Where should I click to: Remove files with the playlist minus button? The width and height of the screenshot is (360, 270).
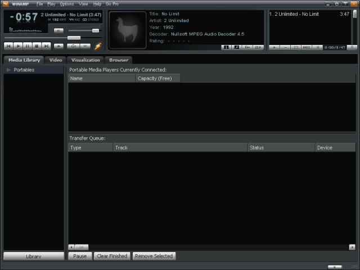point(285,47)
